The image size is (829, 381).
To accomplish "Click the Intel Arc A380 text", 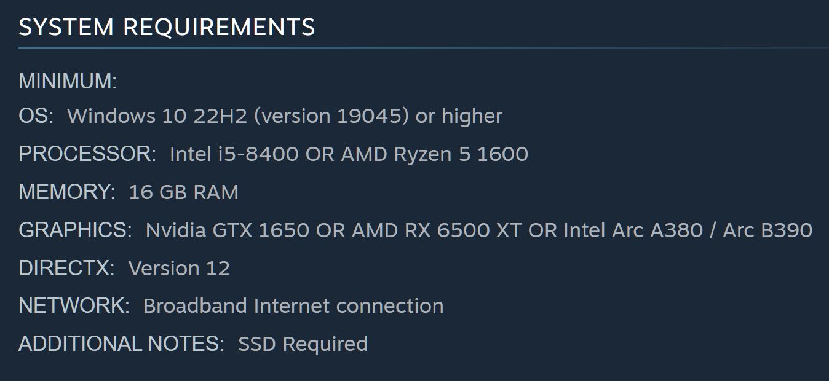I will coord(633,230).
